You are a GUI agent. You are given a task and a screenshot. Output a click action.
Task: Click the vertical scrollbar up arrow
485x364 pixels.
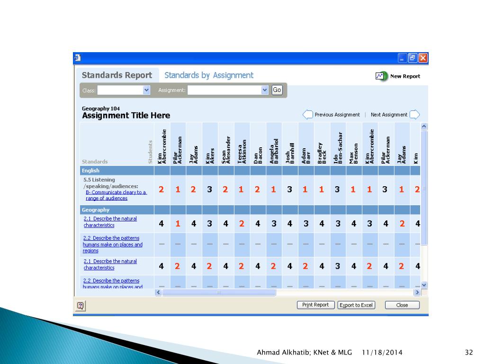tap(424, 126)
